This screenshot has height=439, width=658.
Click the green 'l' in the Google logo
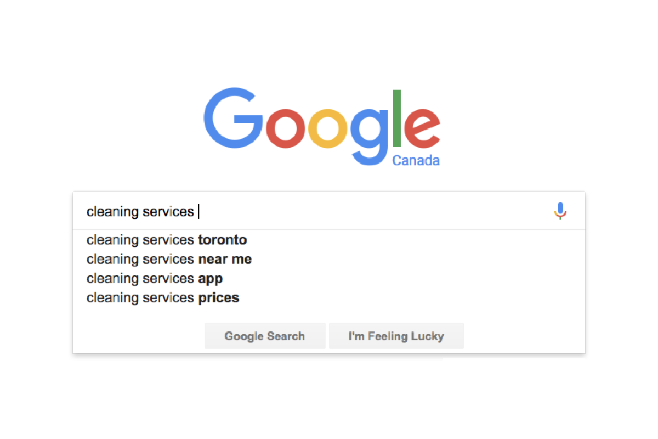397,119
